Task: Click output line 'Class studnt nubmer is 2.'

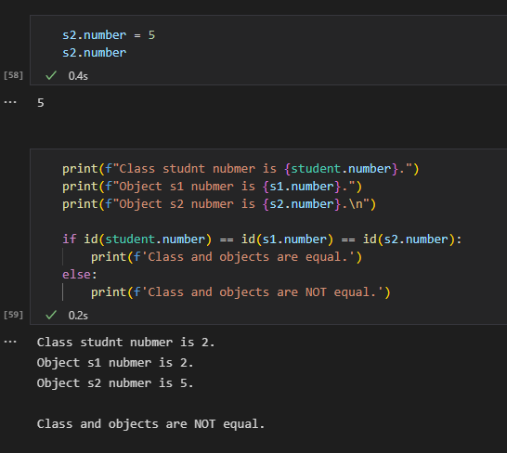Action: pos(125,343)
